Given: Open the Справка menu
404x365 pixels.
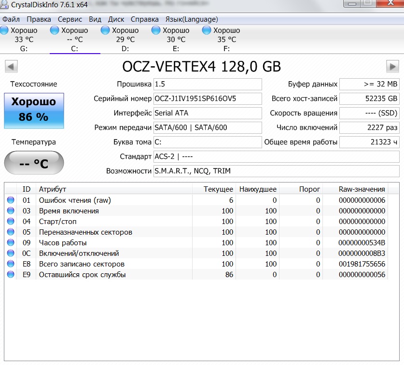Looking at the screenshot, I should [x=144, y=19].
